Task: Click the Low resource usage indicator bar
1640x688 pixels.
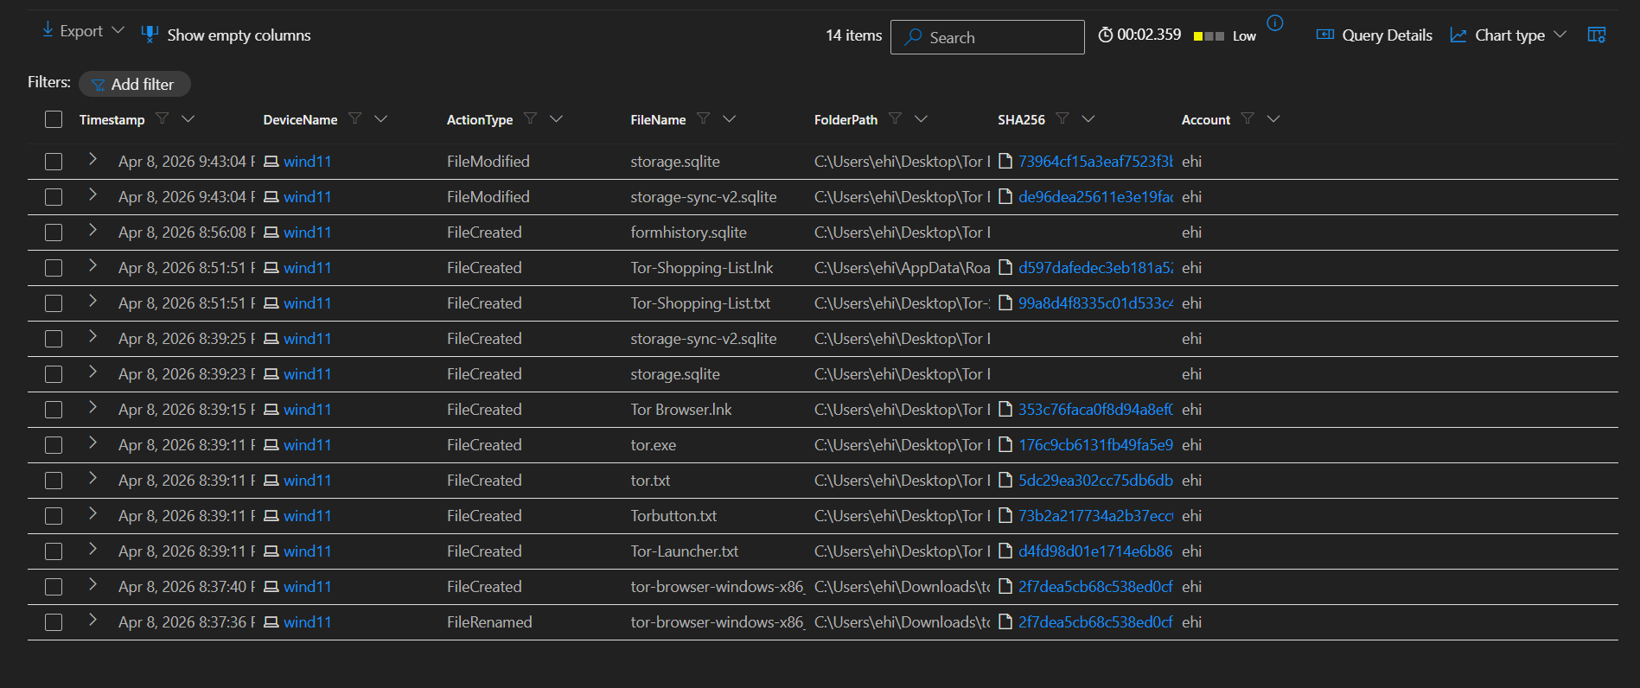Action: [1208, 36]
